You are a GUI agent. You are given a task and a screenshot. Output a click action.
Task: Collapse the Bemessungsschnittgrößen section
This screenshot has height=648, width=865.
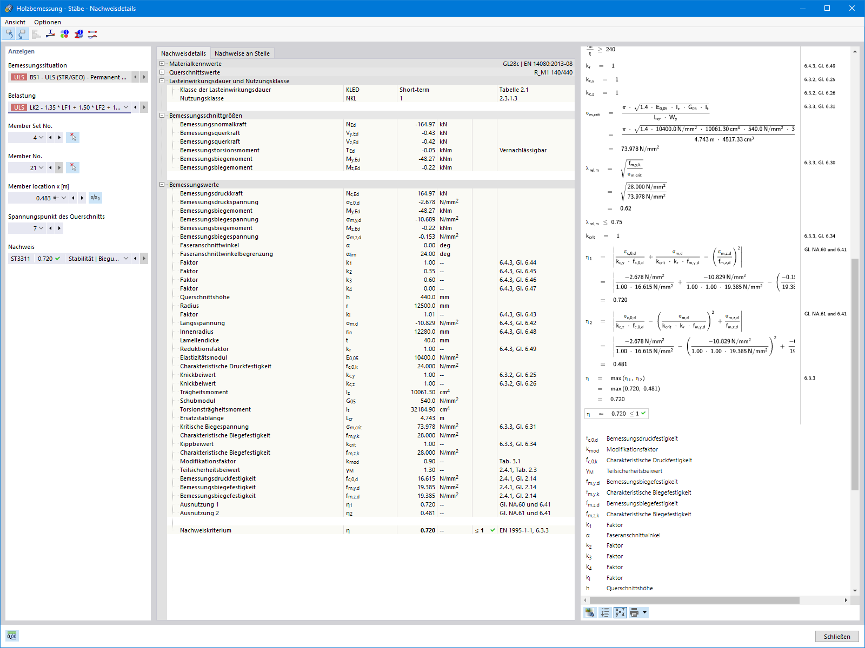point(162,116)
